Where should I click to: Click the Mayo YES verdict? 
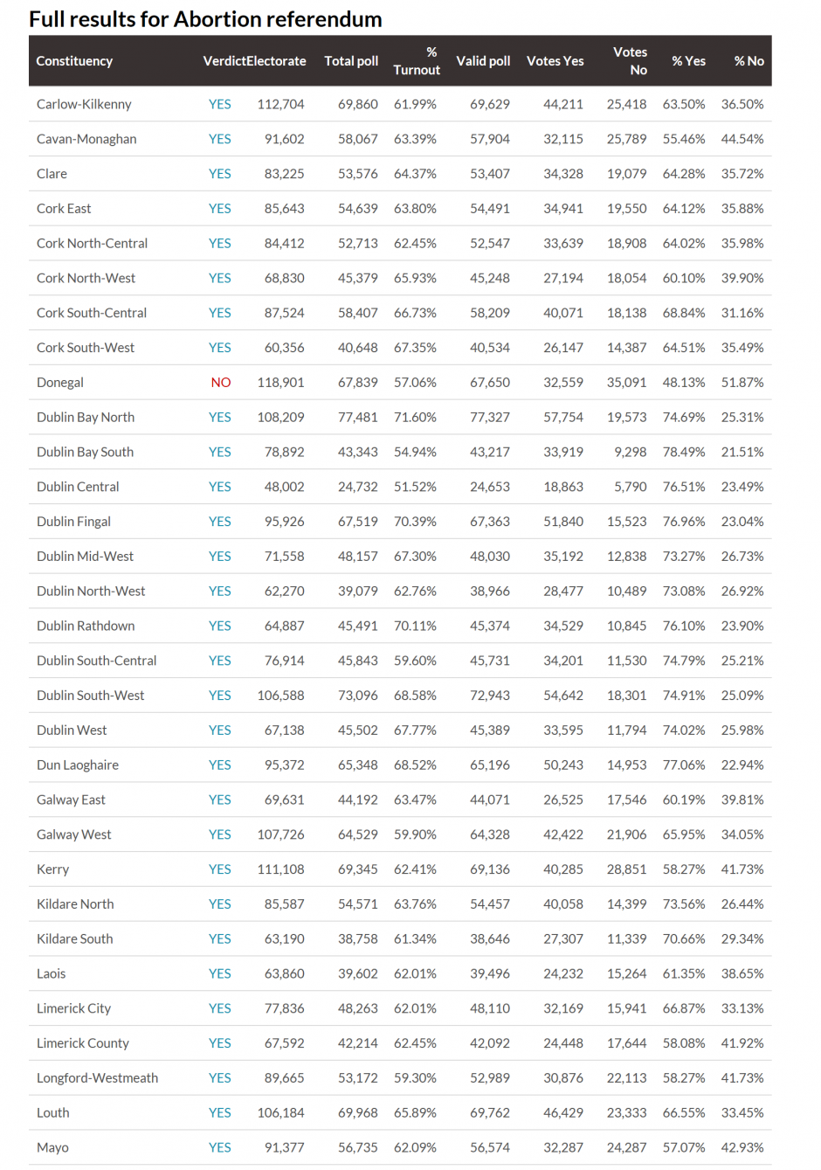(220, 1147)
